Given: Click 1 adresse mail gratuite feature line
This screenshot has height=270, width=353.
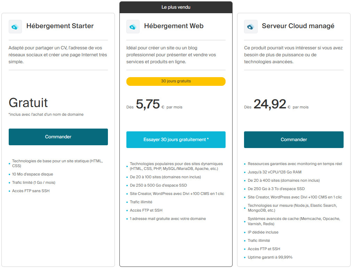Looking at the screenshot, I should [x=168, y=219].
